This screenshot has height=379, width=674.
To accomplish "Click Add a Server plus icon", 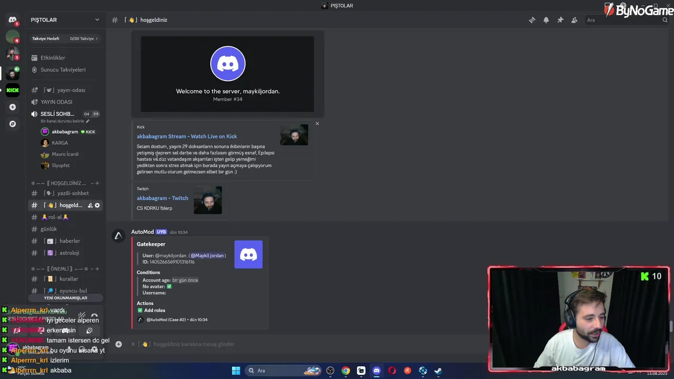I will coord(13,107).
